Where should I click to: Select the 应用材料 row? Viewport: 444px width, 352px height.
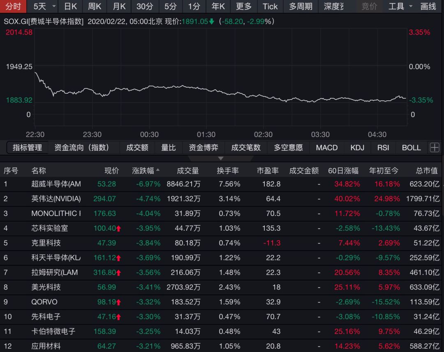pos(221,346)
